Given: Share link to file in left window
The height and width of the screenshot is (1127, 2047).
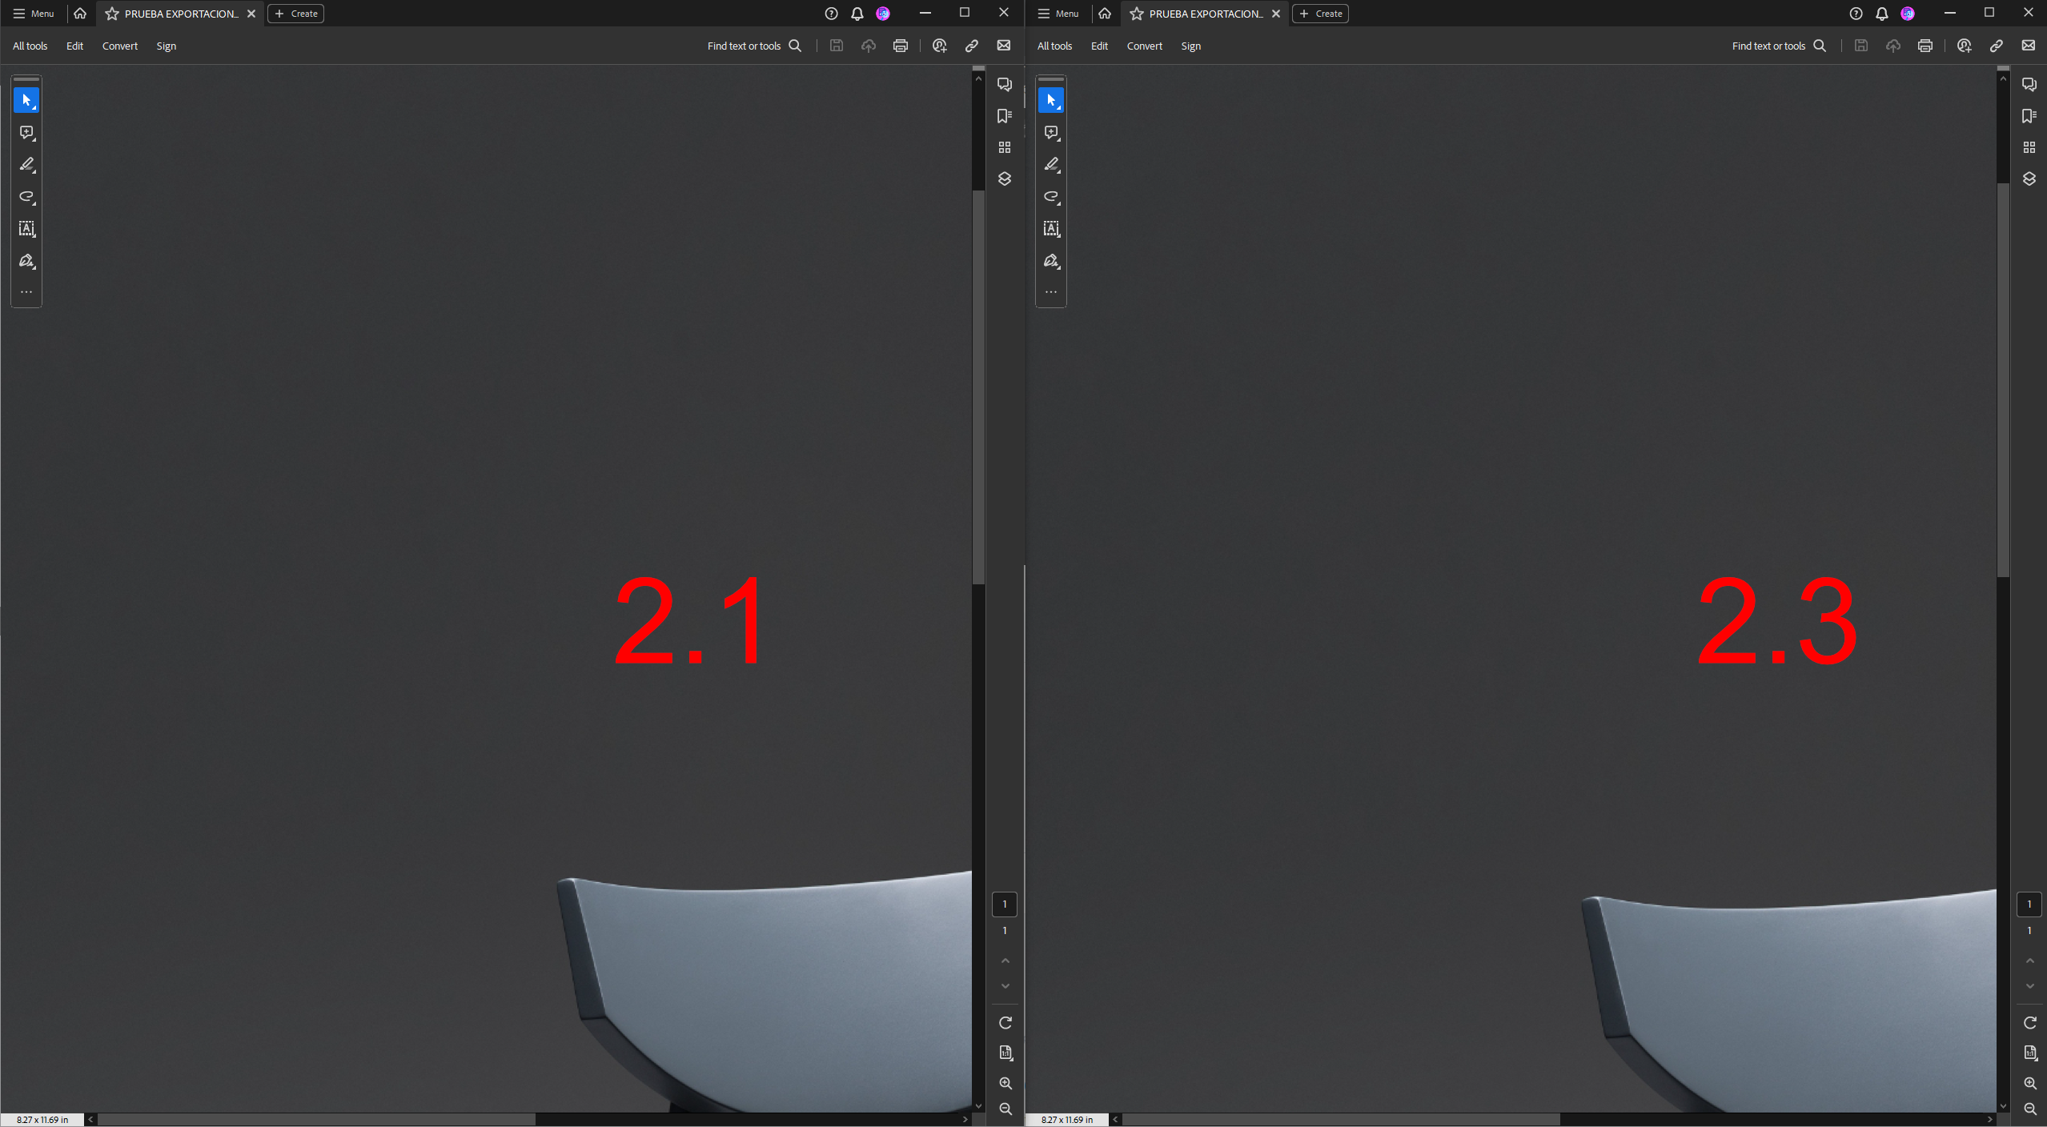Looking at the screenshot, I should 972,46.
